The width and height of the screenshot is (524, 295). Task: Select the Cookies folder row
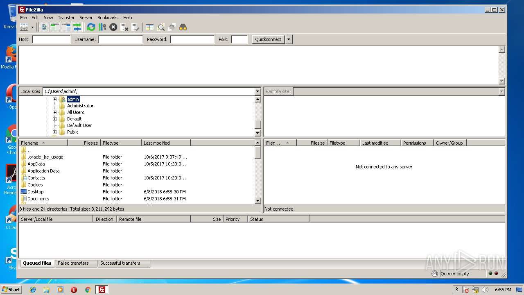tap(137, 185)
